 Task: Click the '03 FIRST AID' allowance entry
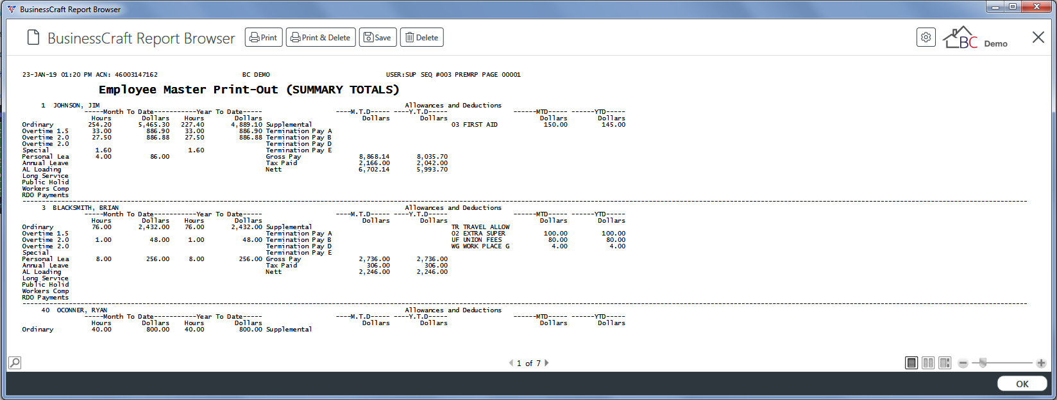(475, 125)
